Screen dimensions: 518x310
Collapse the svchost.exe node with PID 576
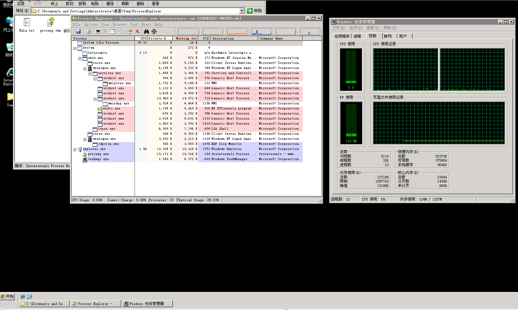click(x=95, y=79)
